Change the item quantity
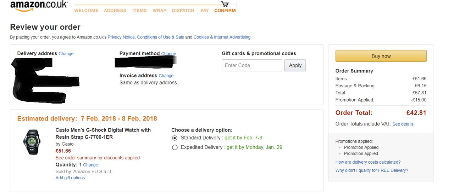 tap(90, 165)
